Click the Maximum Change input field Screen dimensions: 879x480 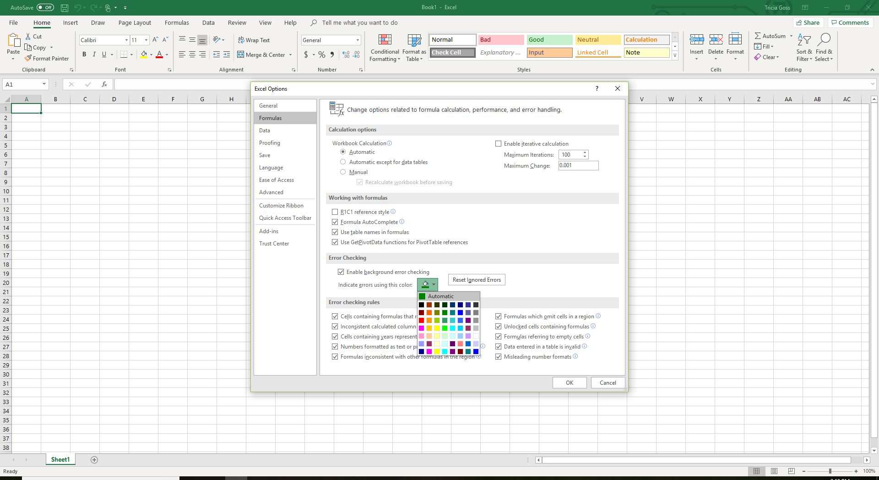pos(578,166)
